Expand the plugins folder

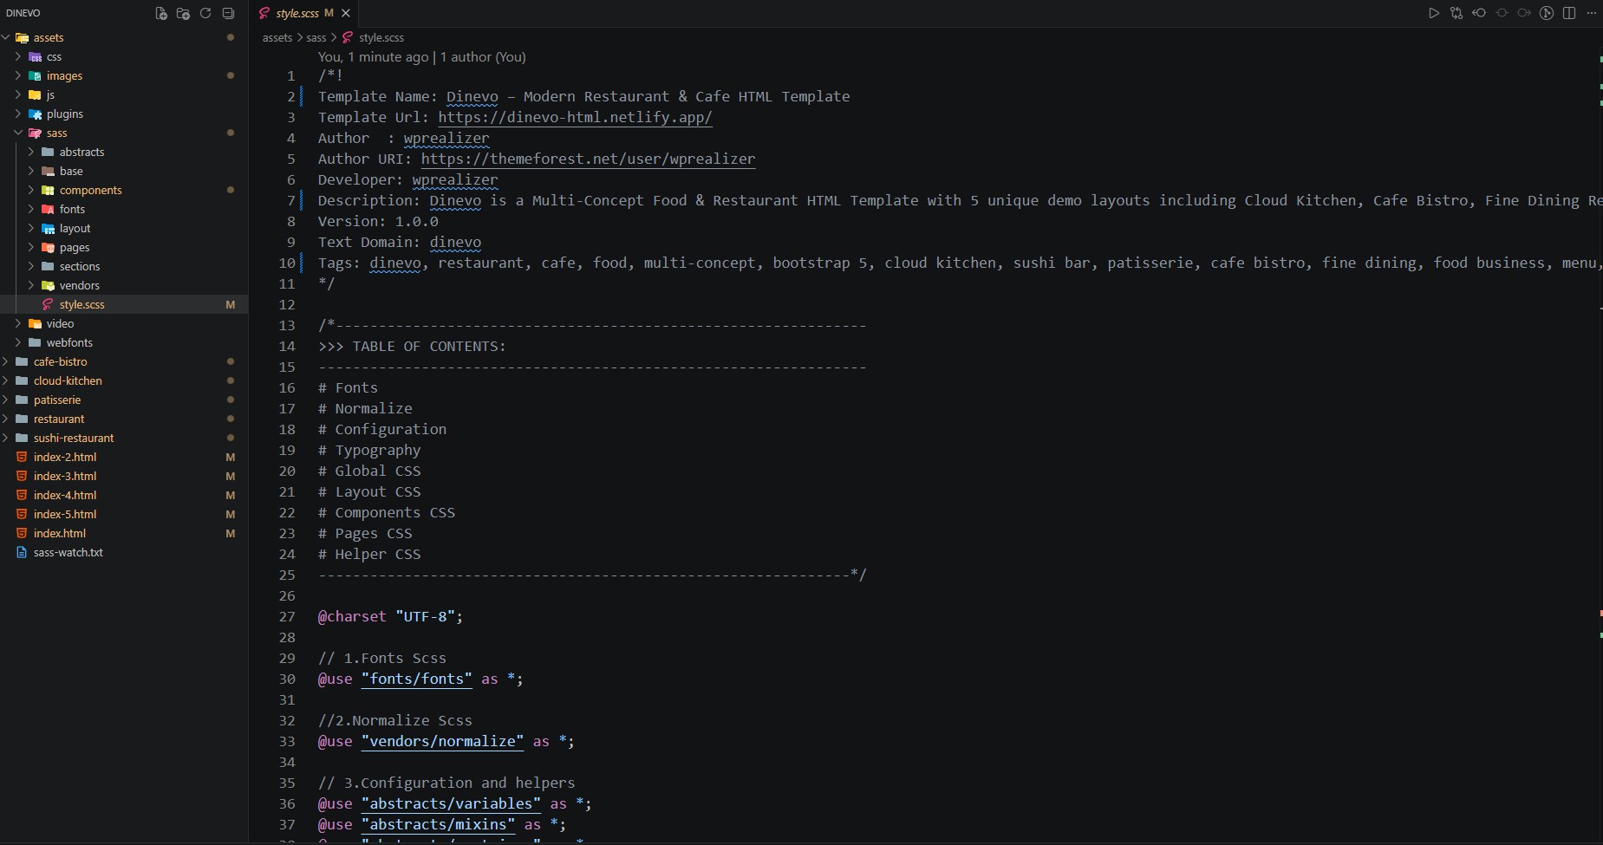(124, 114)
